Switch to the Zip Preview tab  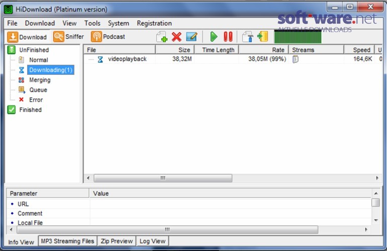point(117,241)
